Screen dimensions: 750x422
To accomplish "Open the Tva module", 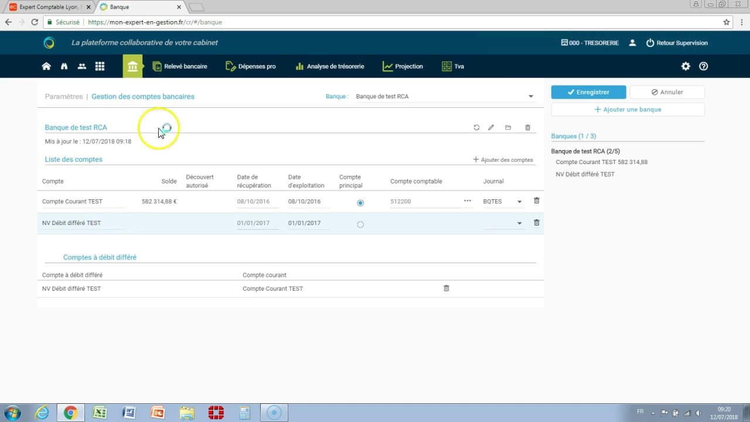I will (452, 66).
